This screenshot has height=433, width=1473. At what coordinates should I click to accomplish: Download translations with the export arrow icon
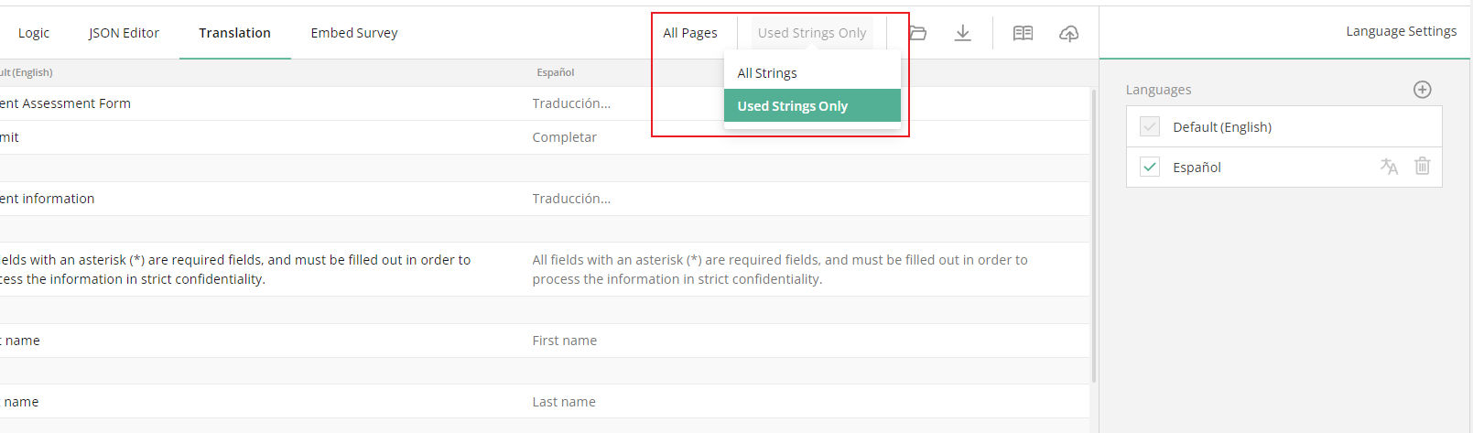pos(963,33)
